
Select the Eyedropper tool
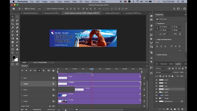pos(13,27)
